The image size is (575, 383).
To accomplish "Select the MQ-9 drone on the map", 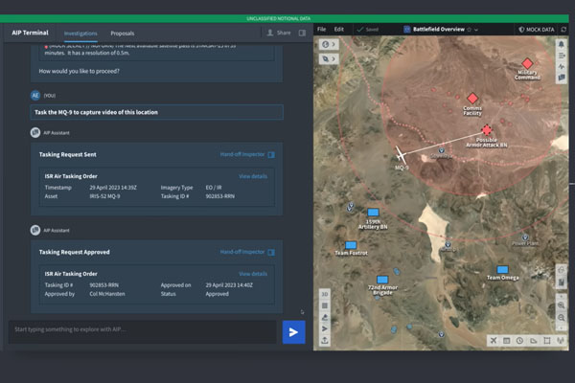I will pos(402,155).
